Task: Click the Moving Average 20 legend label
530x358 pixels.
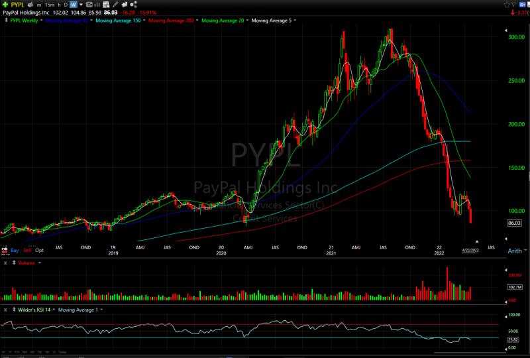Action: coord(223,21)
